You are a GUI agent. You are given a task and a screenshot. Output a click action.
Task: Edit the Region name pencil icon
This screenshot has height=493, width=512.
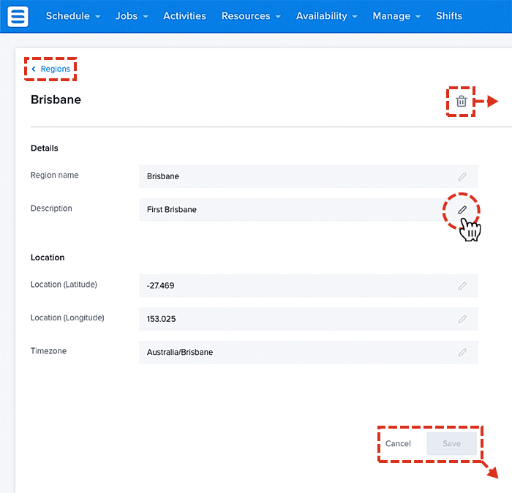(x=462, y=176)
